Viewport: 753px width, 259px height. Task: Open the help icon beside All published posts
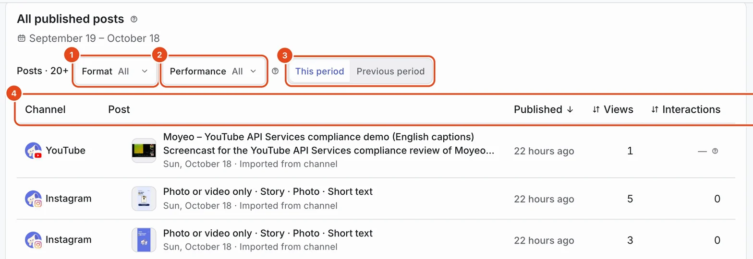[134, 19]
